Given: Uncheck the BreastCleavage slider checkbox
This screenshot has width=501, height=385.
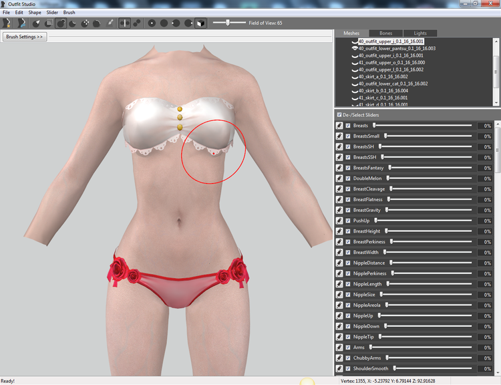Looking at the screenshot, I should pyautogui.click(x=348, y=189).
